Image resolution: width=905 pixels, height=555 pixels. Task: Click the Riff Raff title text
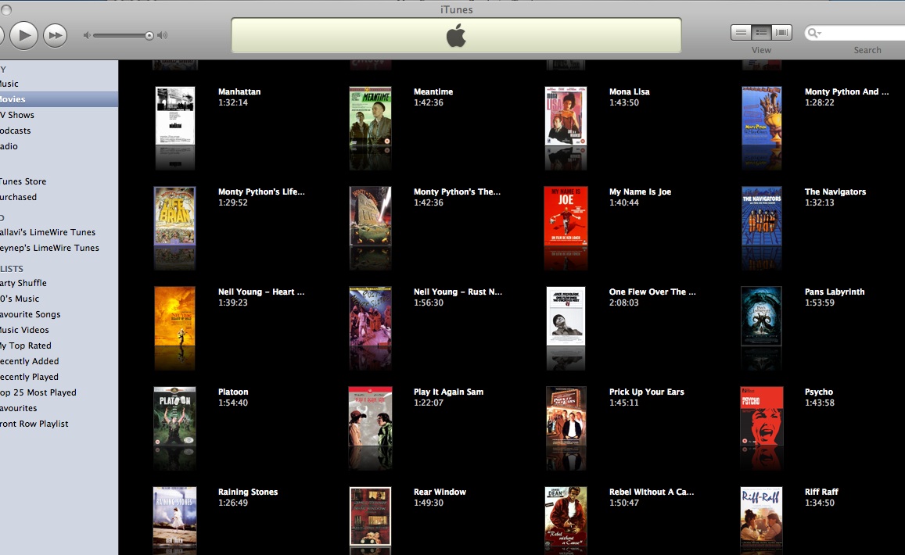[x=821, y=492]
